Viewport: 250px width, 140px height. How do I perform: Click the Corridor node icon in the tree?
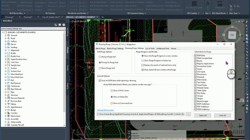point(9,113)
